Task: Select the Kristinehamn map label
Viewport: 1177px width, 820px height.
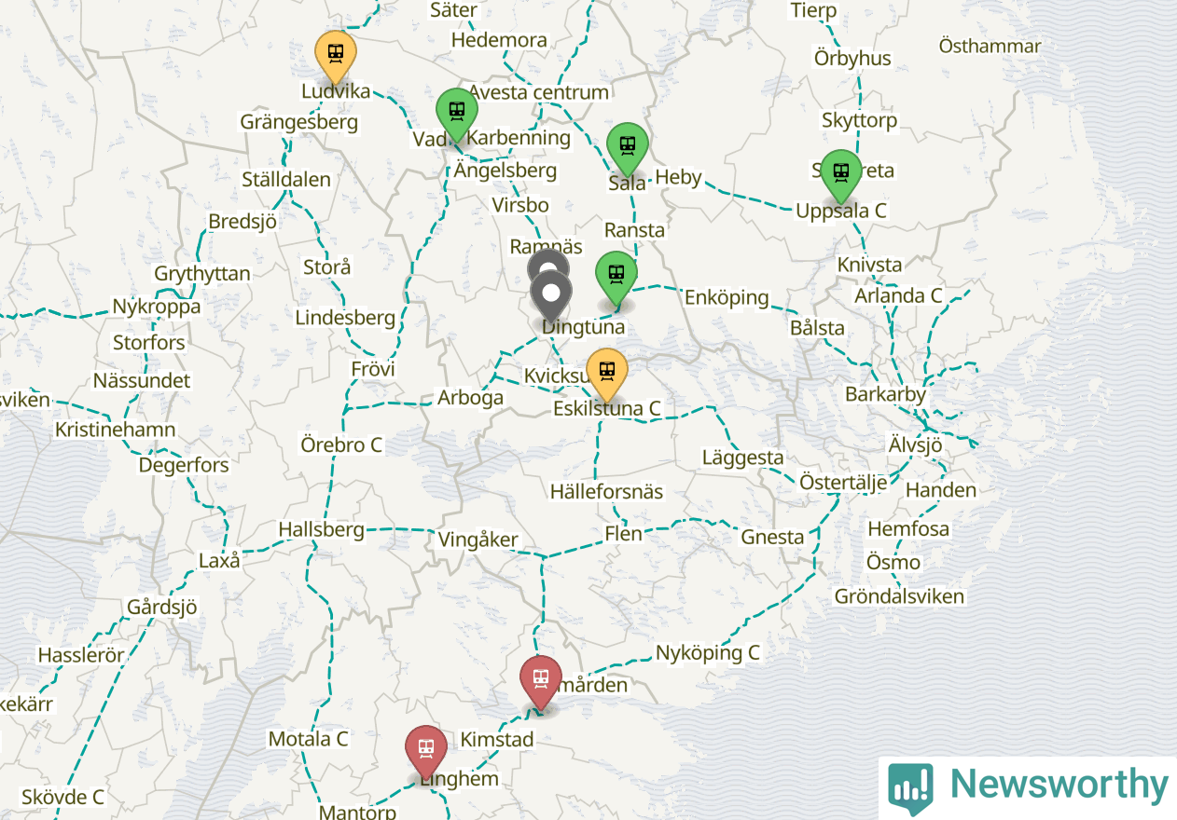Action: [115, 430]
